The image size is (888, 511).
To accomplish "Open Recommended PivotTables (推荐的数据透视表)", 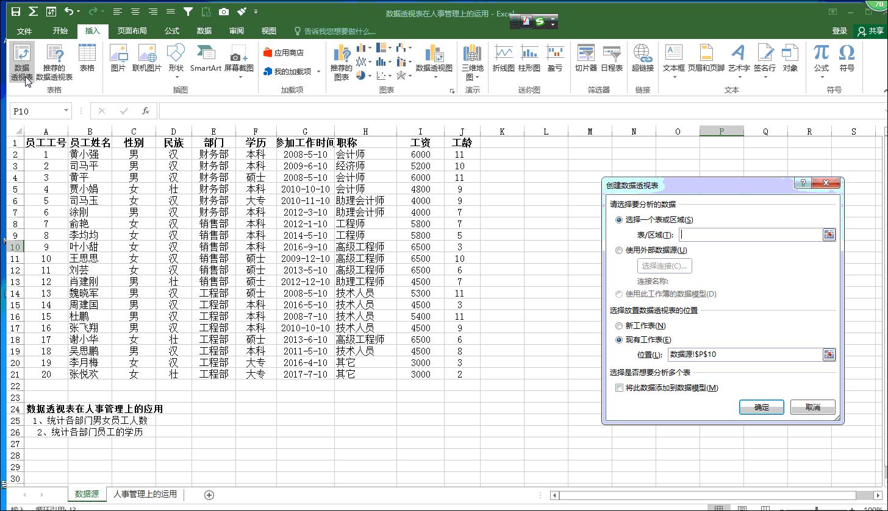I will [54, 62].
